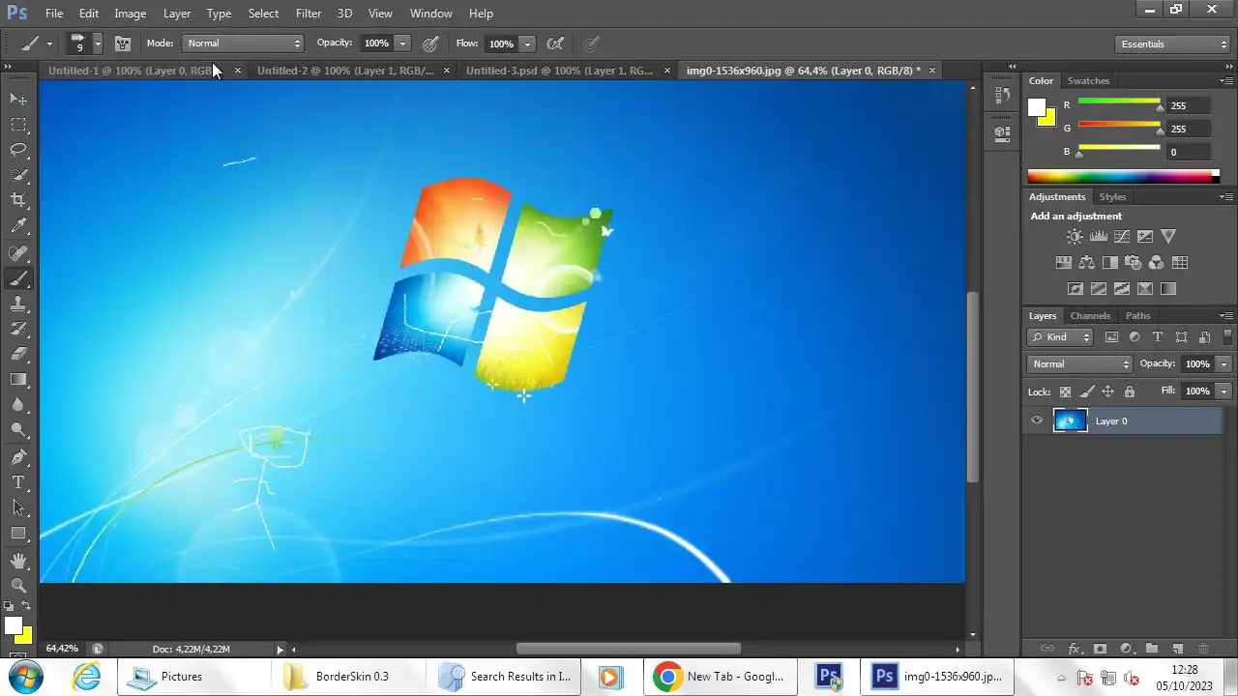Select the Blur tool
The width and height of the screenshot is (1238, 696).
tap(18, 405)
